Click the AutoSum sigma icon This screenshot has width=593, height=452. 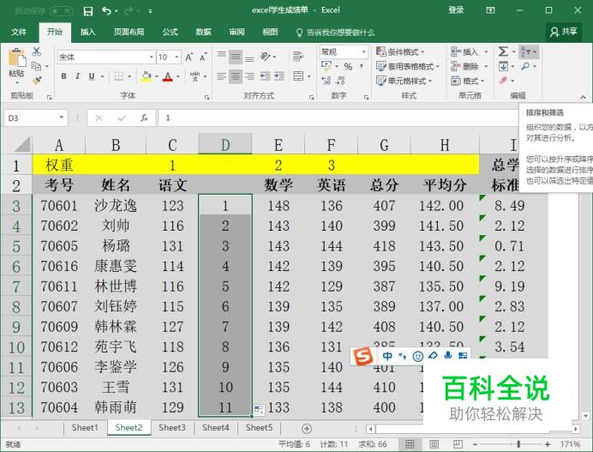point(503,51)
